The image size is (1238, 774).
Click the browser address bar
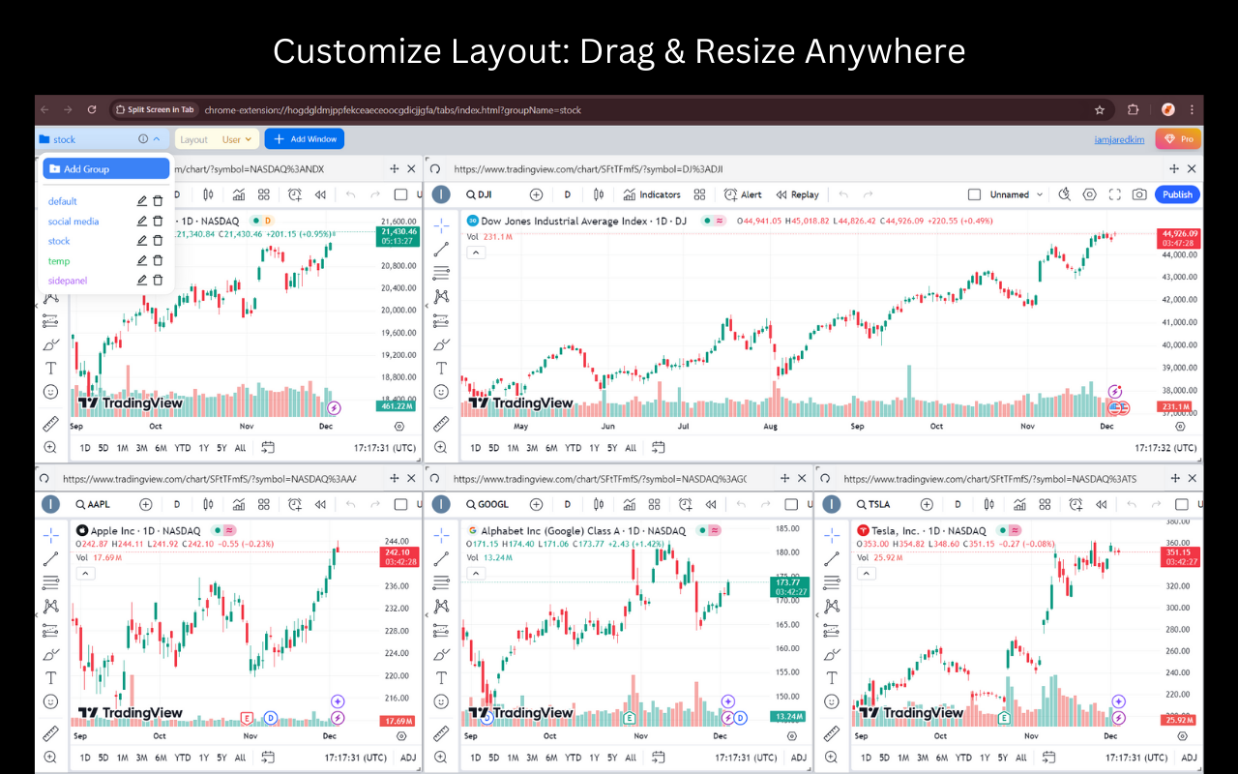(x=609, y=110)
